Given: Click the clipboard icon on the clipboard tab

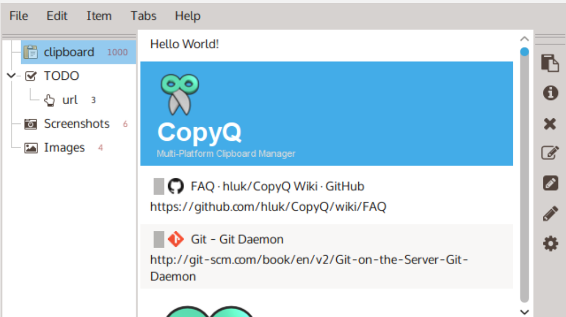Looking at the screenshot, I should click(30, 52).
